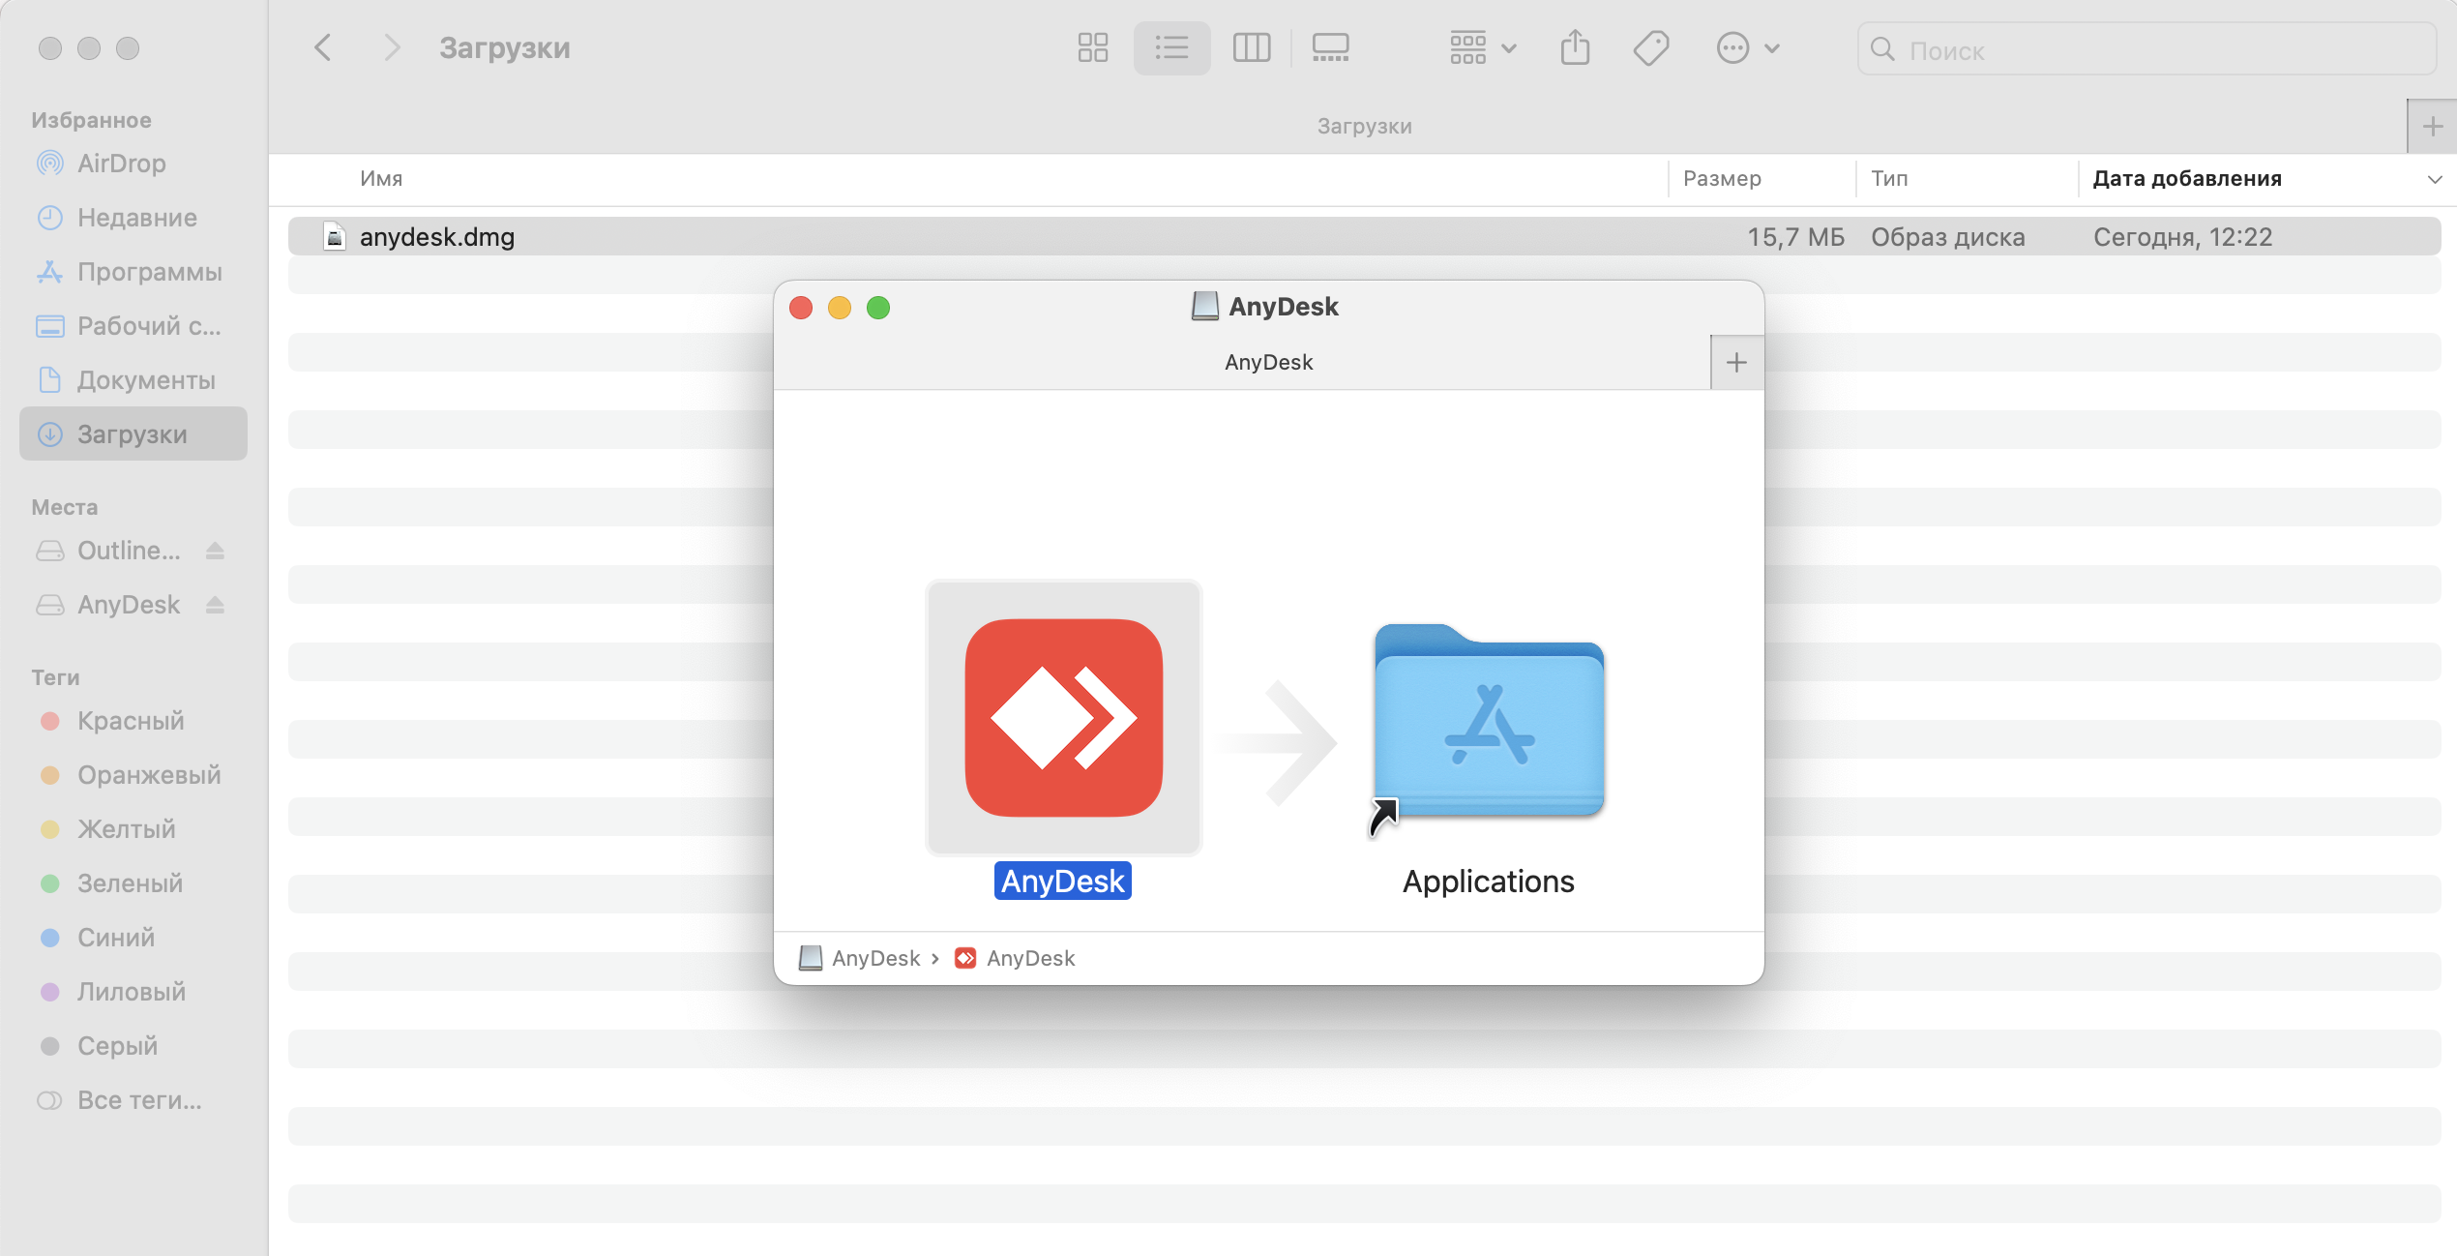This screenshot has width=2457, height=1256.
Task: Click the Edit Tags toolbar icon
Action: coord(1651,47)
